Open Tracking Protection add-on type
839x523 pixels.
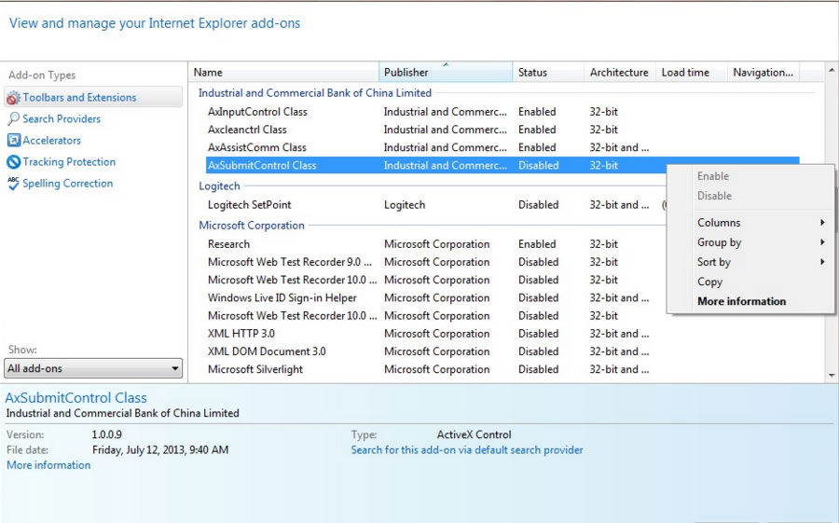click(x=69, y=161)
